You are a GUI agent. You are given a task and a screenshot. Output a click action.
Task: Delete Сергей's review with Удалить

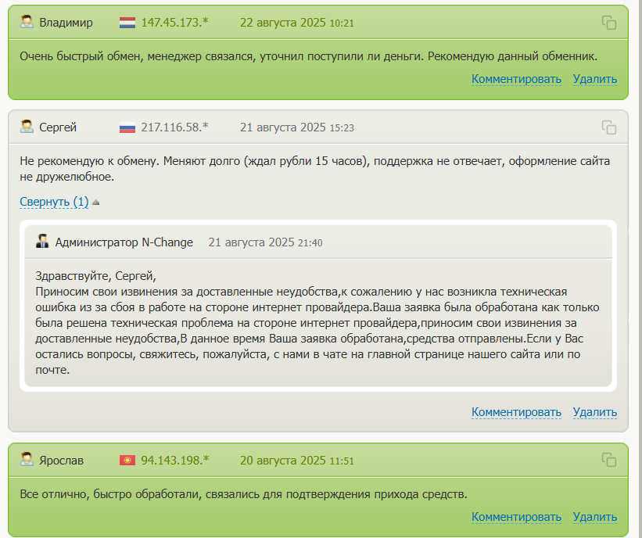coord(594,412)
